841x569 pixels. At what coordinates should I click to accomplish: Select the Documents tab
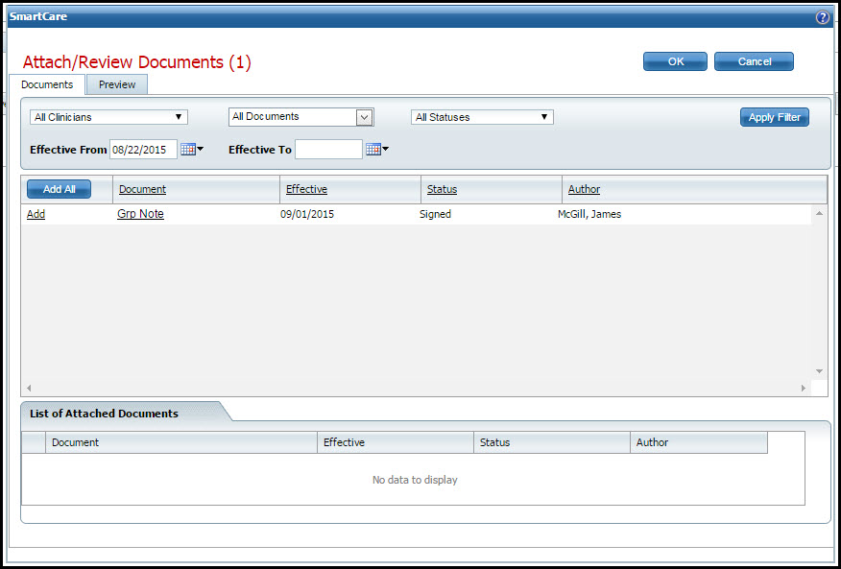tap(47, 84)
